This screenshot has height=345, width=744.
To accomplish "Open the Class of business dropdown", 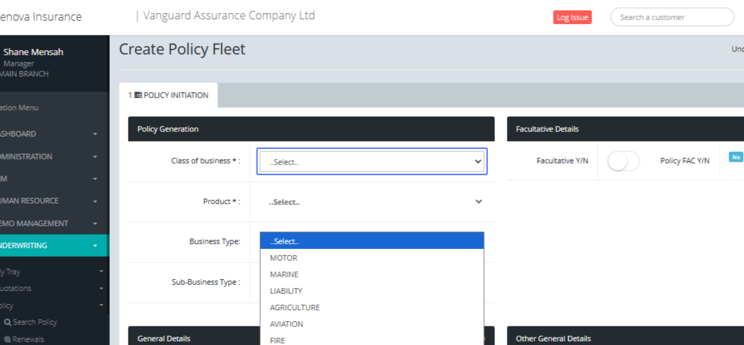I will tap(372, 161).
